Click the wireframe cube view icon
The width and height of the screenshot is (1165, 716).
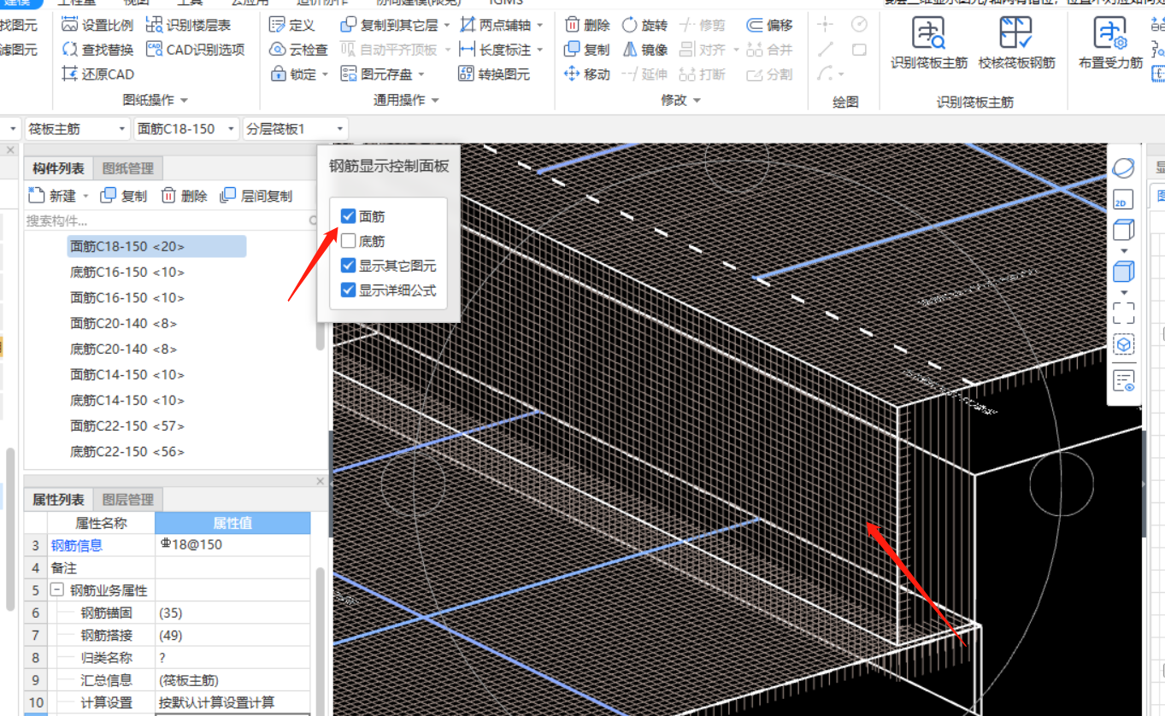pos(1124,231)
